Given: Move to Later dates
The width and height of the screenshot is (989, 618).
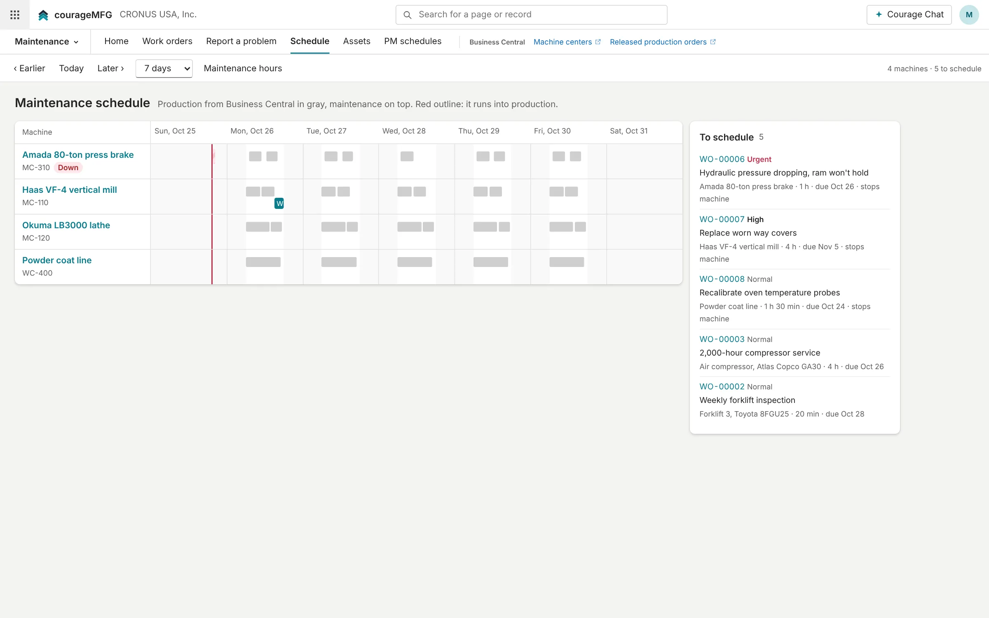Looking at the screenshot, I should click(x=110, y=68).
